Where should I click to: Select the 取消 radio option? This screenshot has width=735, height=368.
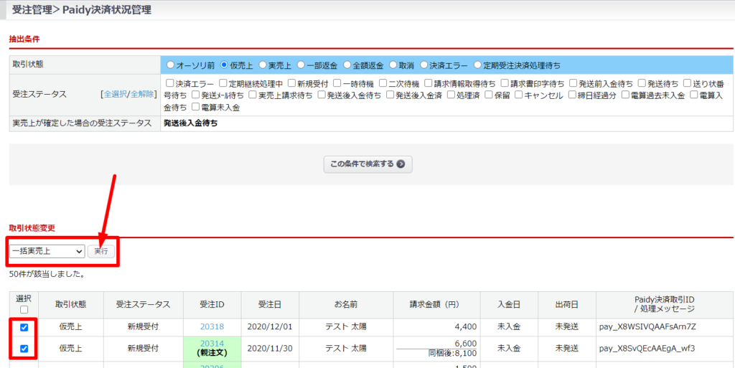[393, 64]
